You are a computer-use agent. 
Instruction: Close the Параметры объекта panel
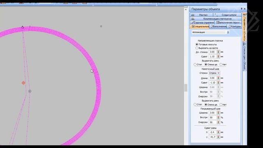245,9
